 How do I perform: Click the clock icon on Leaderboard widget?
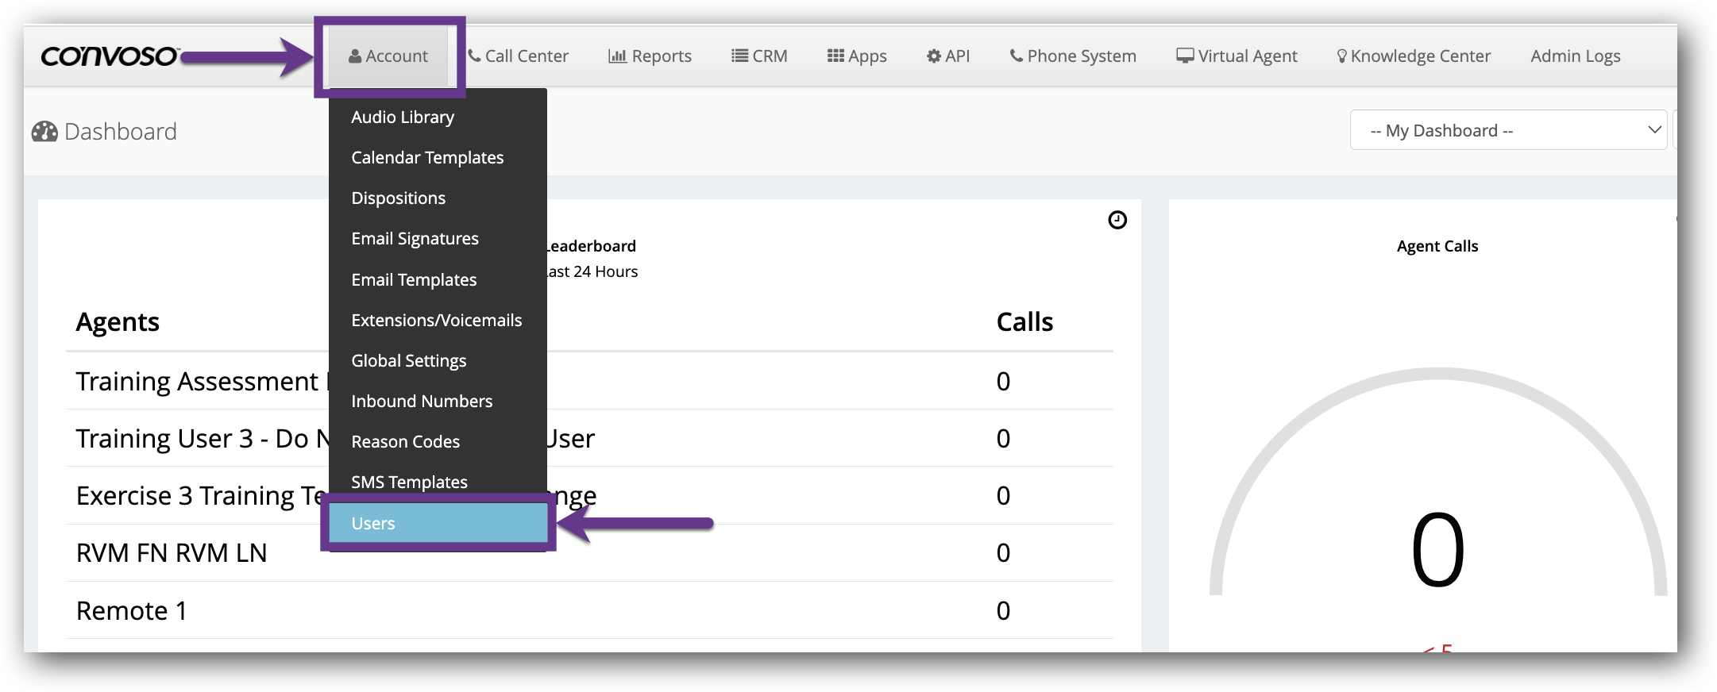coord(1117,220)
